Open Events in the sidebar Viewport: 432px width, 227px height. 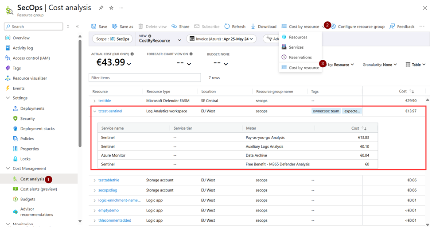(x=19, y=88)
